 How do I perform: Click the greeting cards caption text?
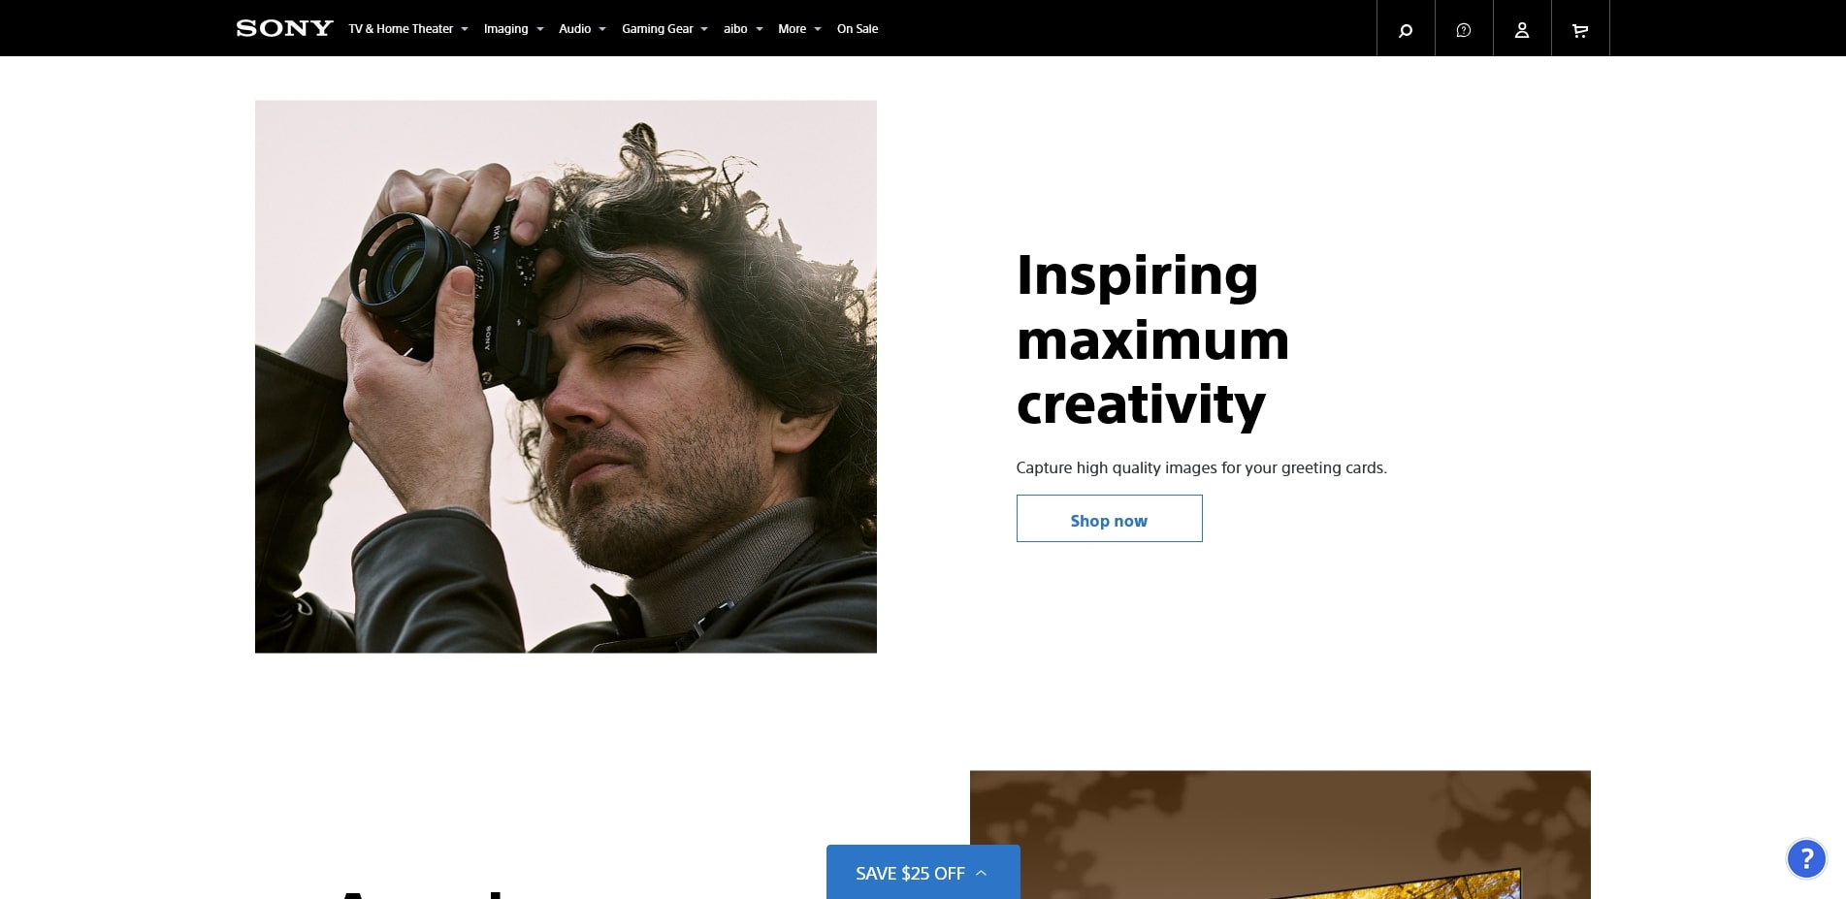coord(1201,467)
